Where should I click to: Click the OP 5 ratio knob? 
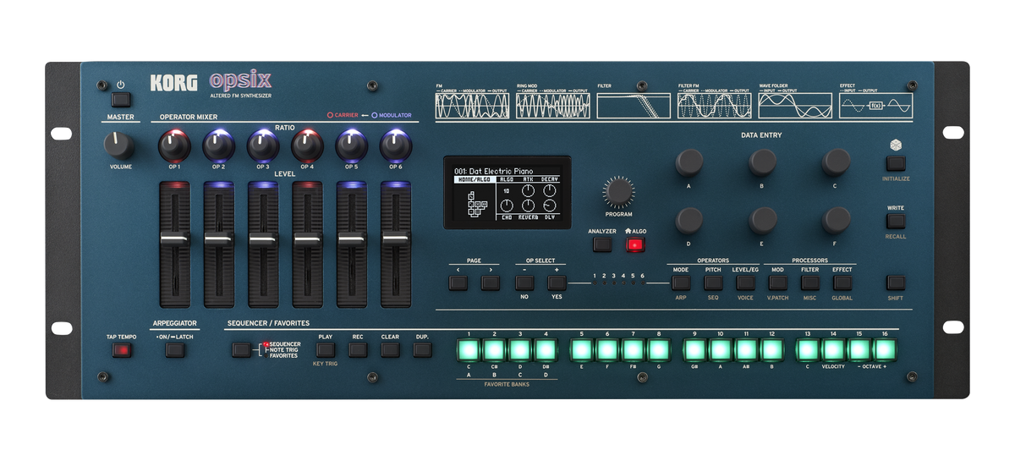pos(352,145)
